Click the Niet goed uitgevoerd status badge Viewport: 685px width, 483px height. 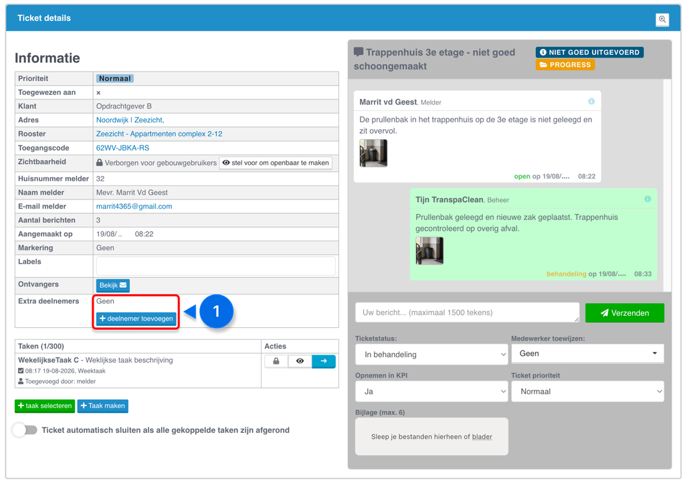[589, 52]
